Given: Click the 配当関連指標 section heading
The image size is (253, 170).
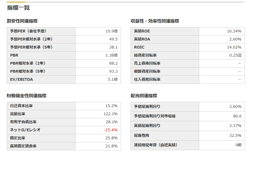Looking at the screenshot, I should [144, 96].
